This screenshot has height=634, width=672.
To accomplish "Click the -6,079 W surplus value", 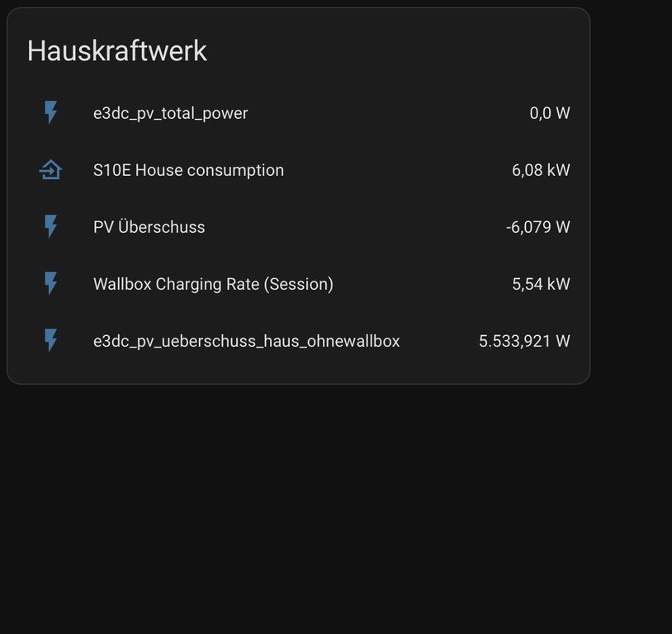I will pos(537,227).
